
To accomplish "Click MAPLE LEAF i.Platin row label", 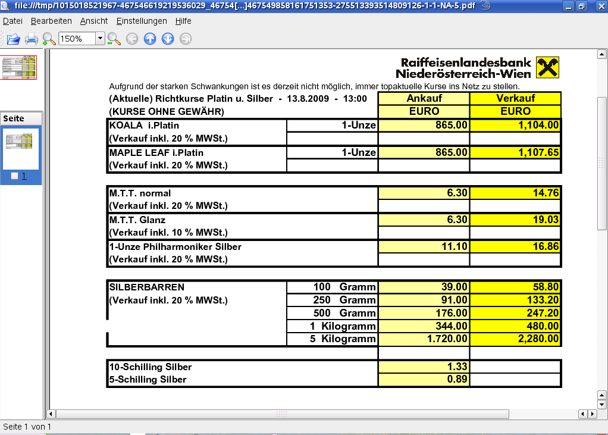I will (156, 152).
